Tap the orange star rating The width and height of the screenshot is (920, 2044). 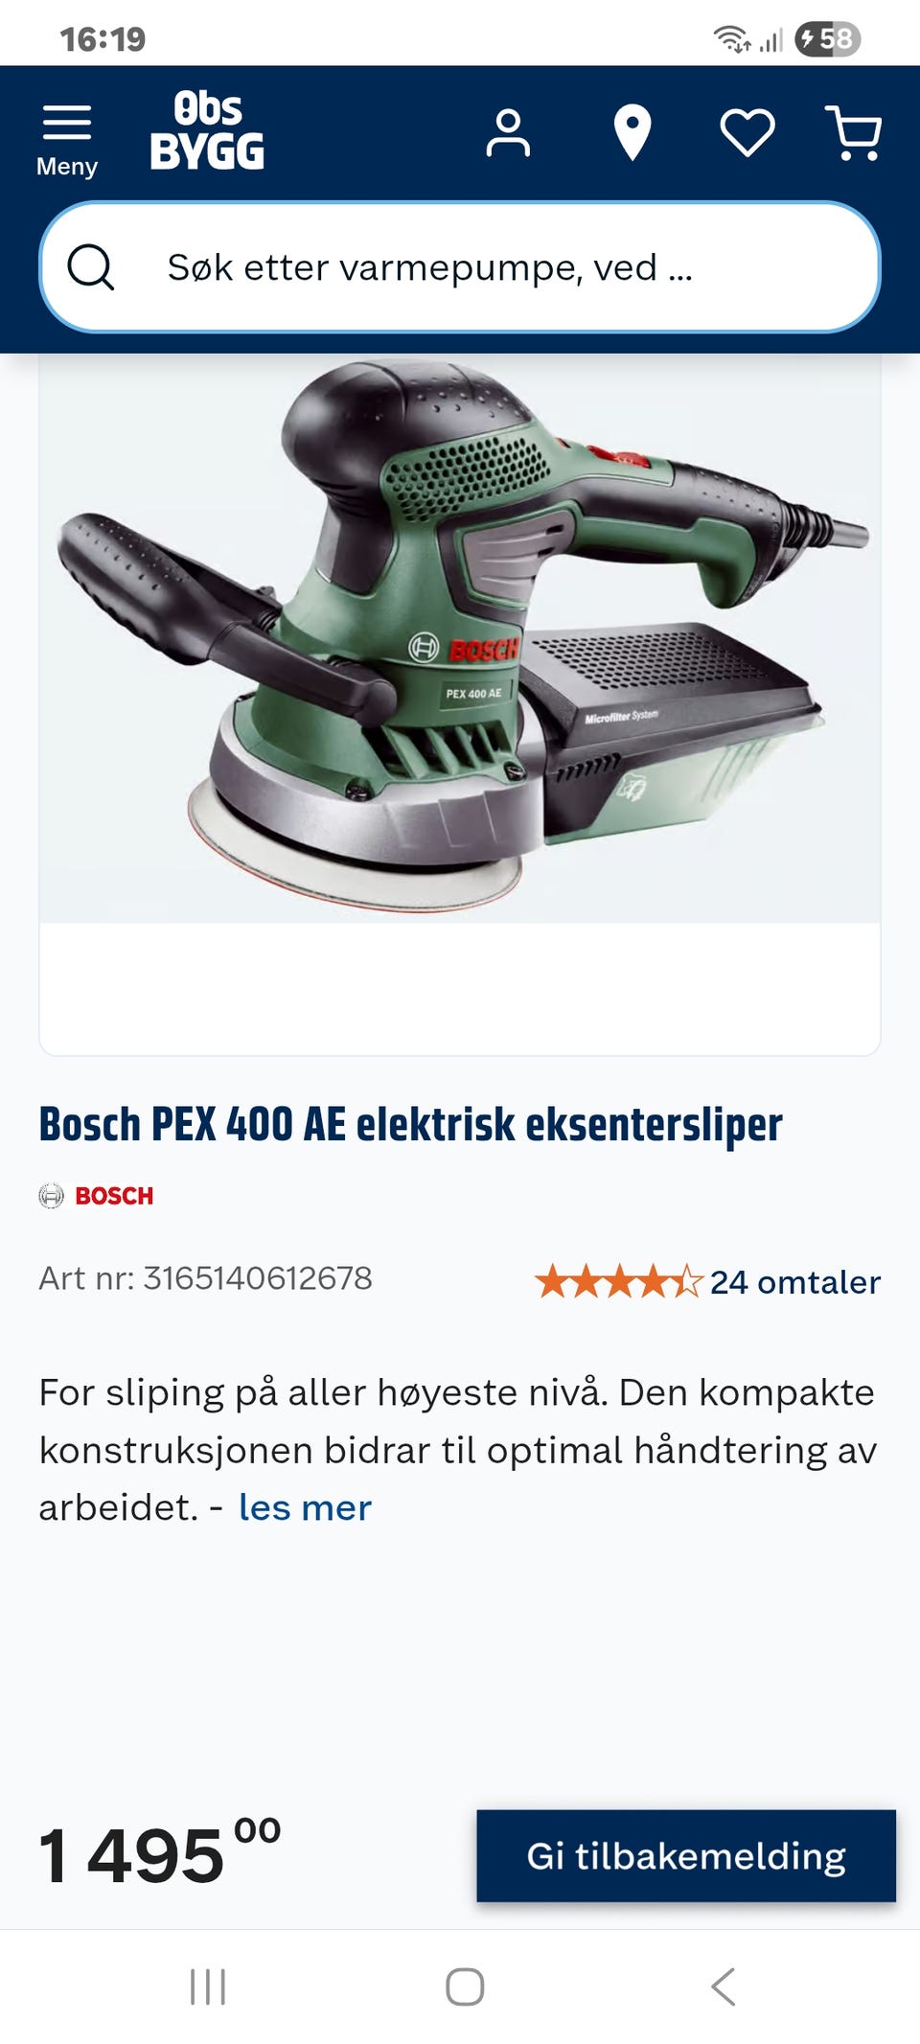(x=619, y=1281)
